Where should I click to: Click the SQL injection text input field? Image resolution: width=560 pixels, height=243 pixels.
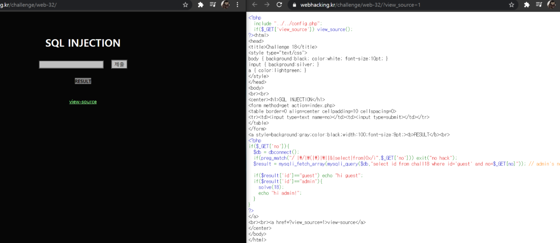click(71, 64)
